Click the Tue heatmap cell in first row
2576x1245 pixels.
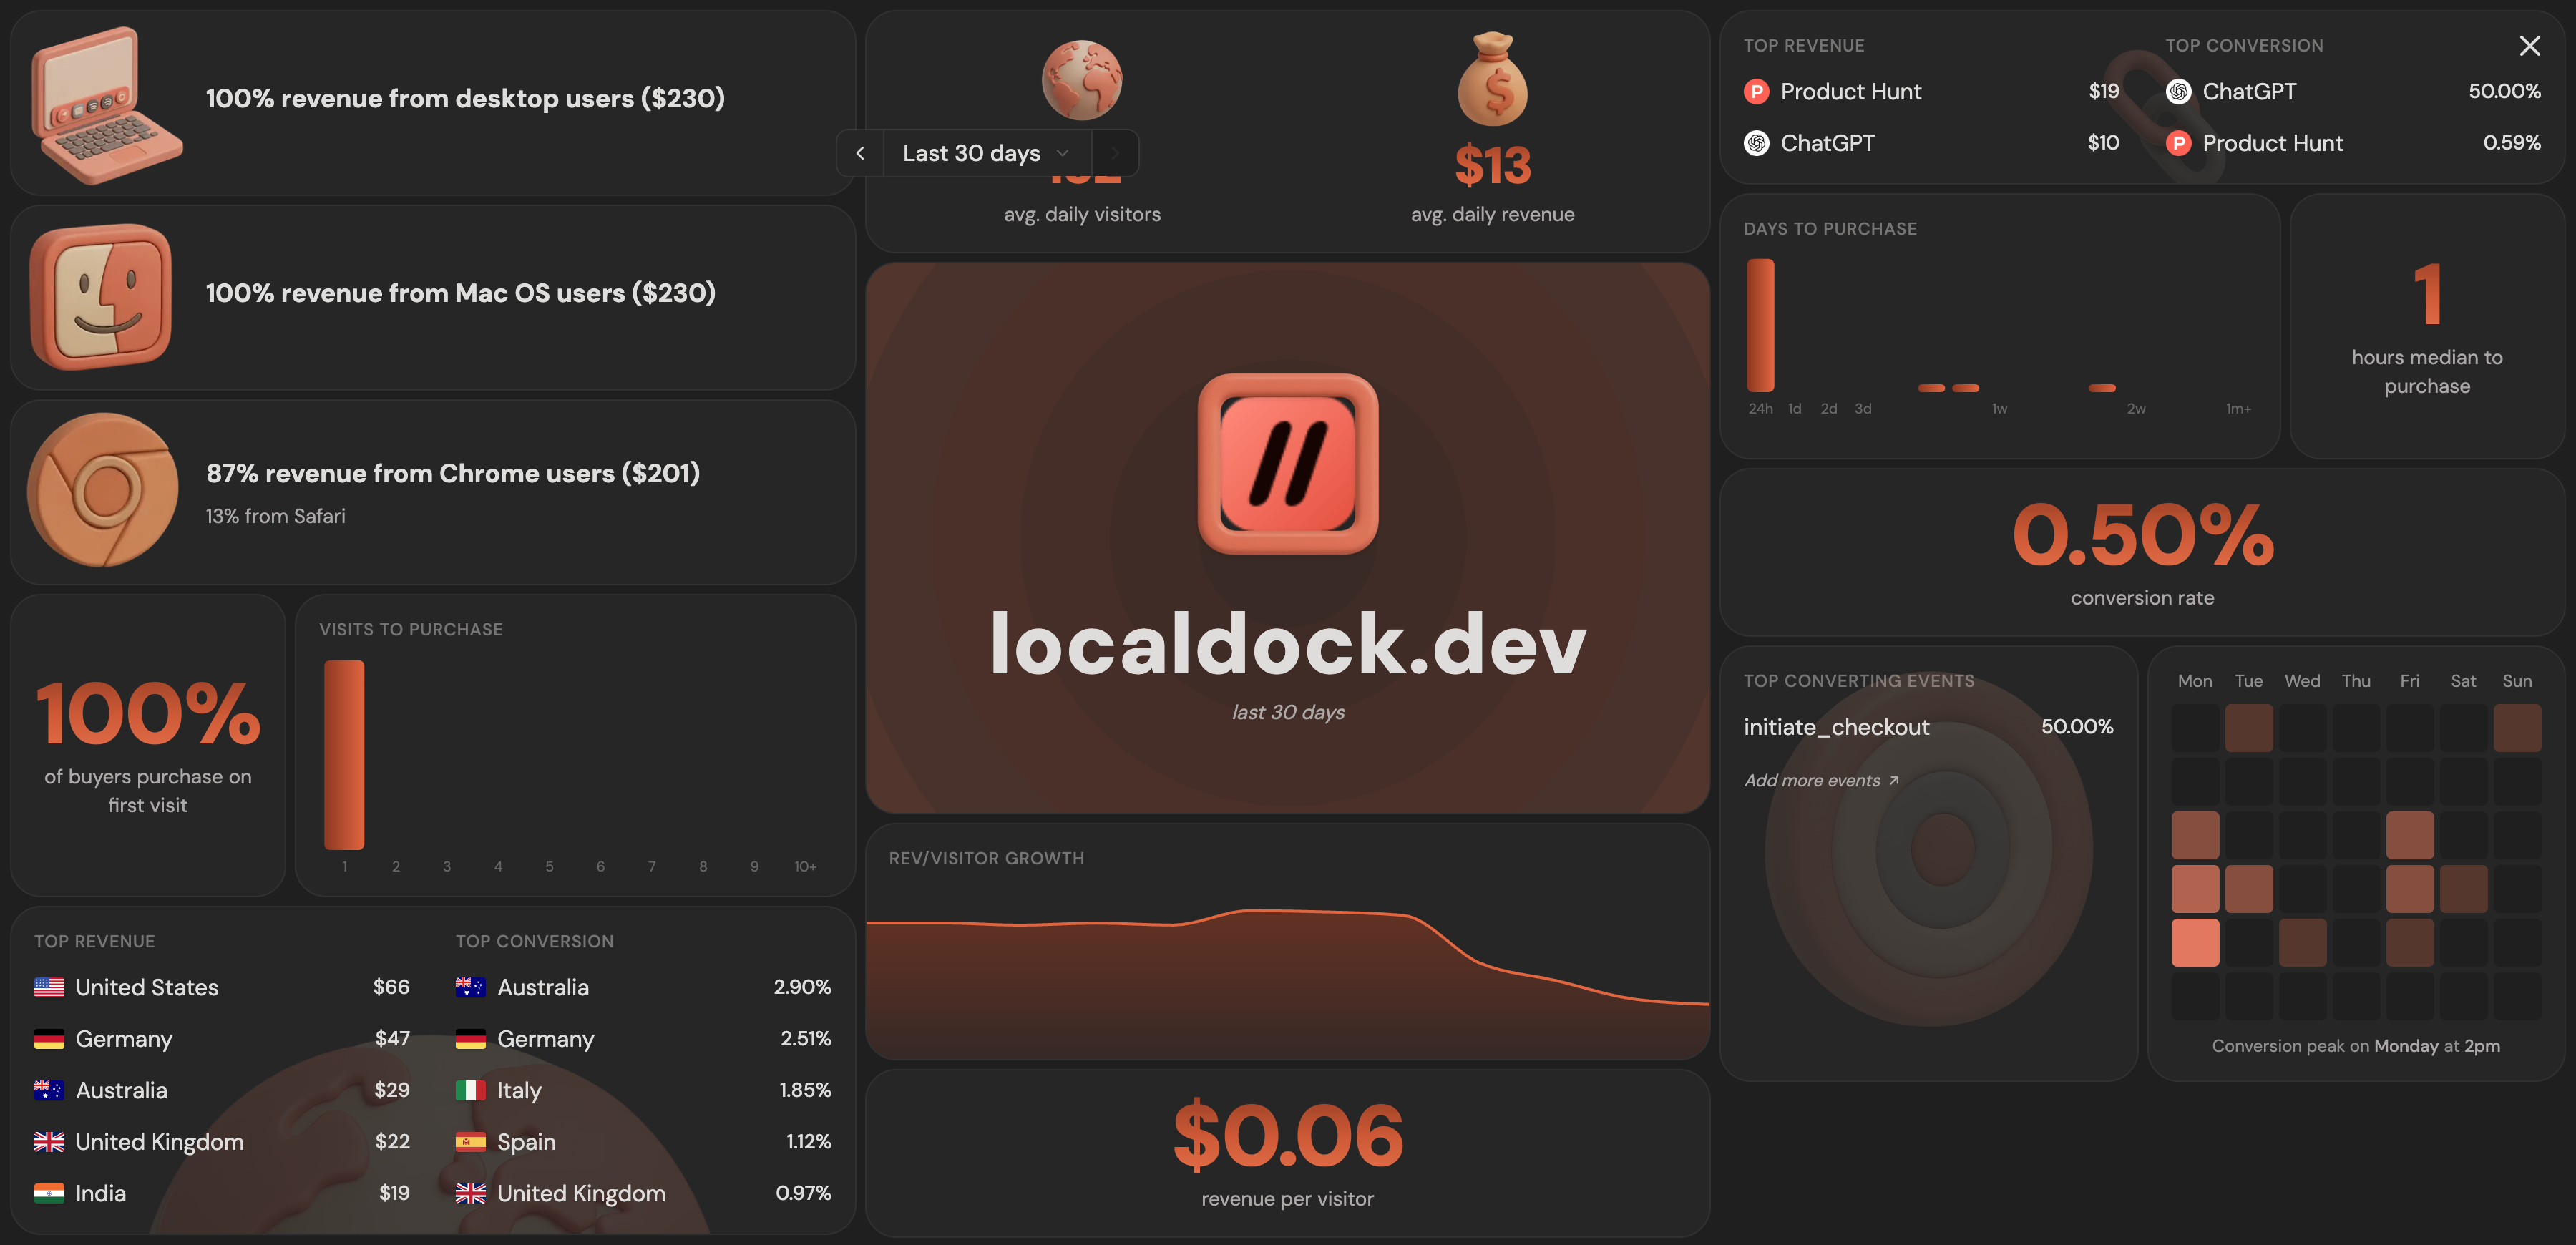[2249, 728]
